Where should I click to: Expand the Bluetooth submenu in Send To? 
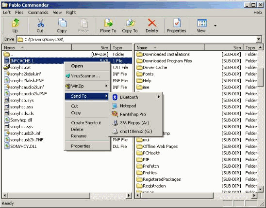159,97
